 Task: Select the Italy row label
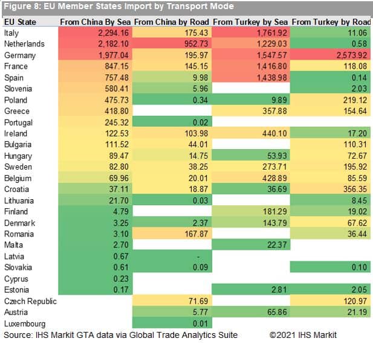coord(12,33)
